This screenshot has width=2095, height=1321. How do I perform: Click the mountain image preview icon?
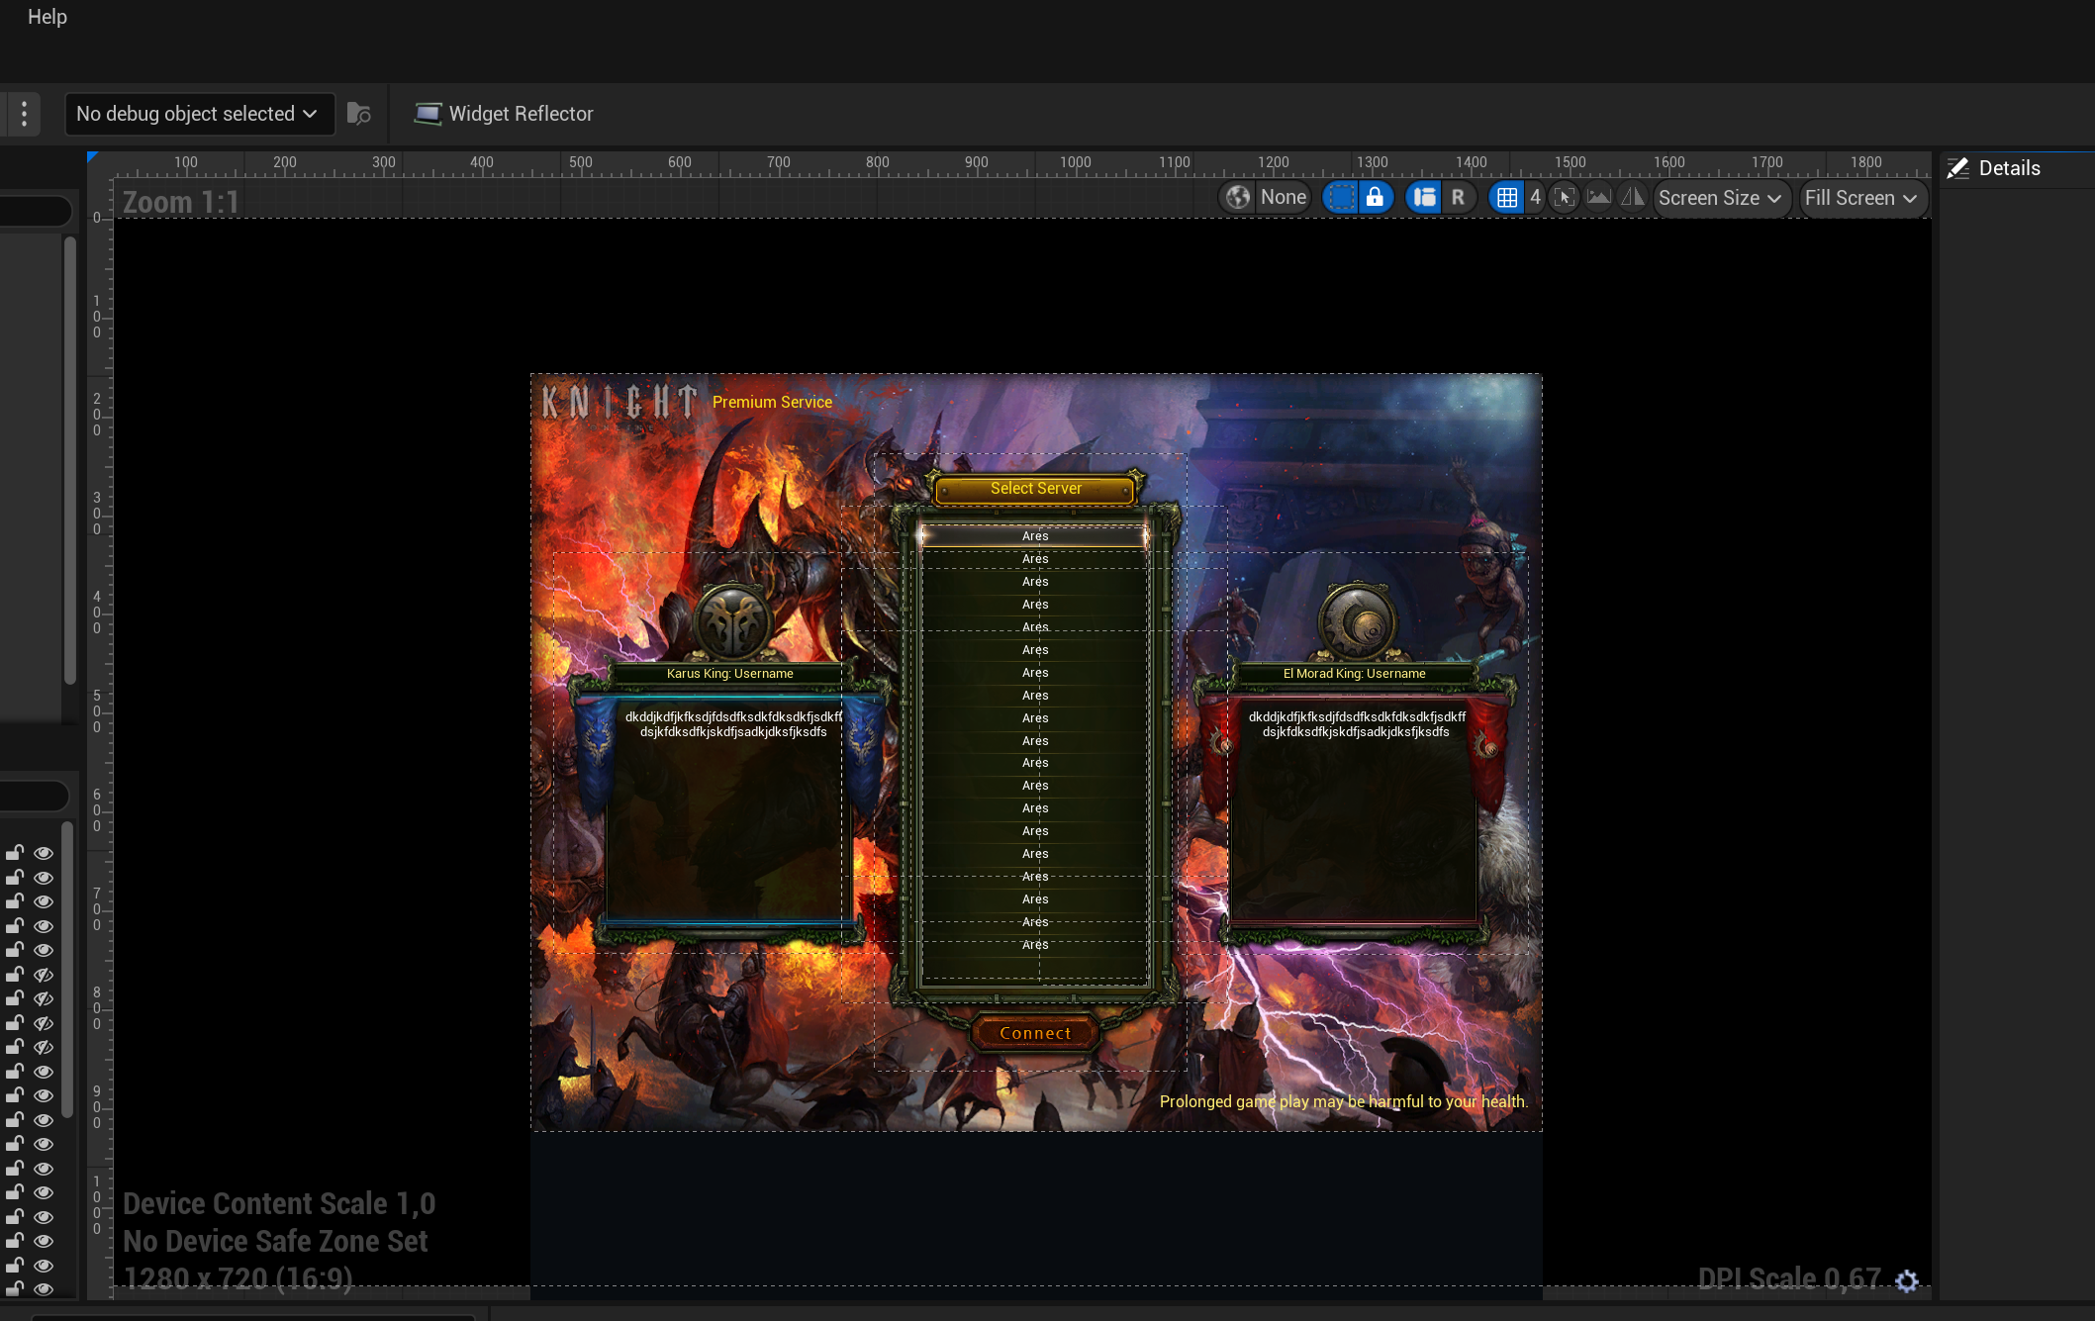(x=1598, y=198)
